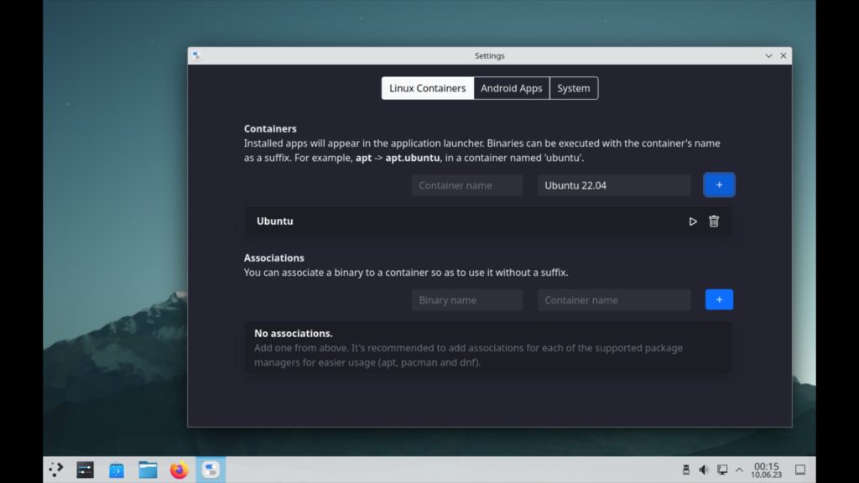Launch Firefox from the taskbar
The height and width of the screenshot is (483, 859).
[x=179, y=470]
